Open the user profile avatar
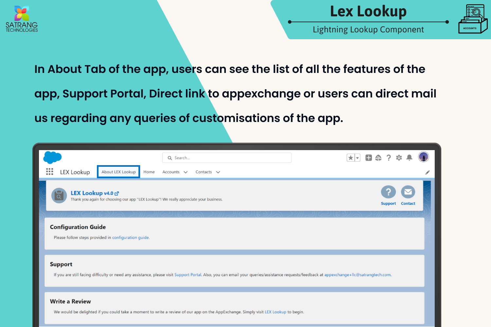The width and height of the screenshot is (491, 327). point(424,157)
